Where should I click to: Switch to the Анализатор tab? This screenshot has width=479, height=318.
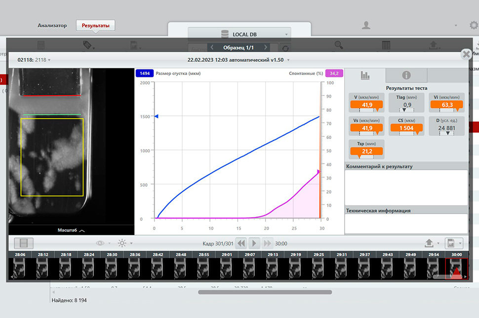point(52,26)
